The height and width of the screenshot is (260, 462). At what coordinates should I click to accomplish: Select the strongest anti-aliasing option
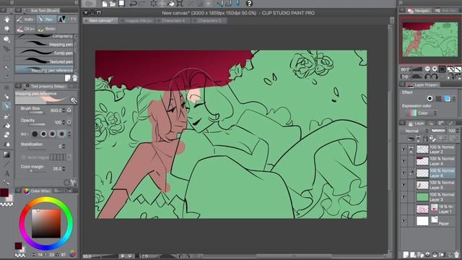pos(61,134)
